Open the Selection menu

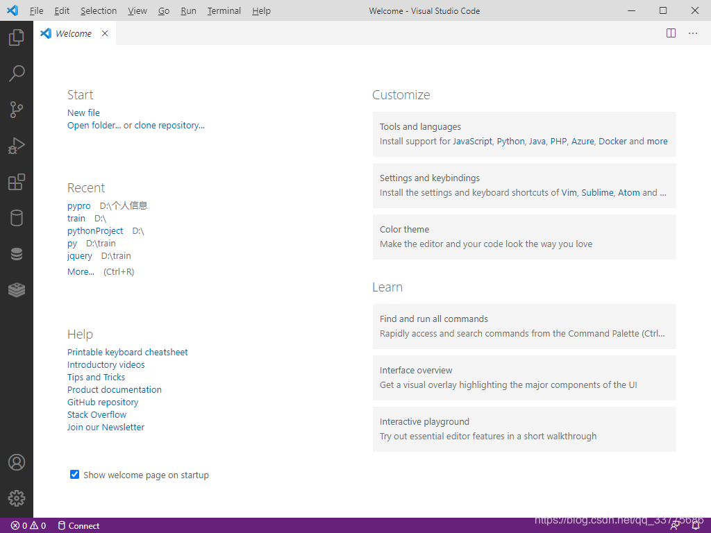coord(99,11)
